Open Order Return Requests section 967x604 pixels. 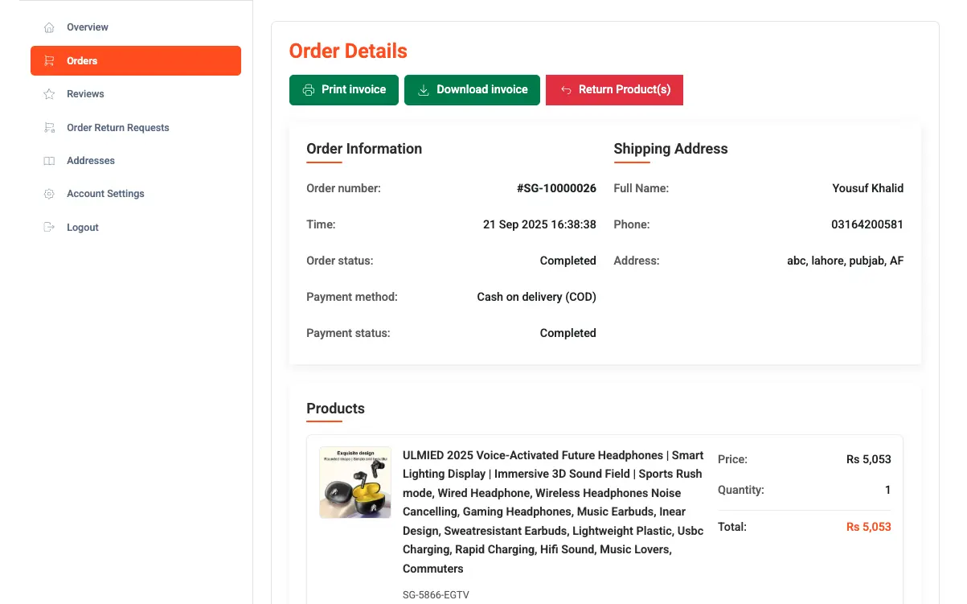(117, 128)
